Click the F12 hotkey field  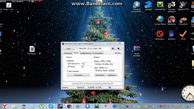click(x=85, y=64)
